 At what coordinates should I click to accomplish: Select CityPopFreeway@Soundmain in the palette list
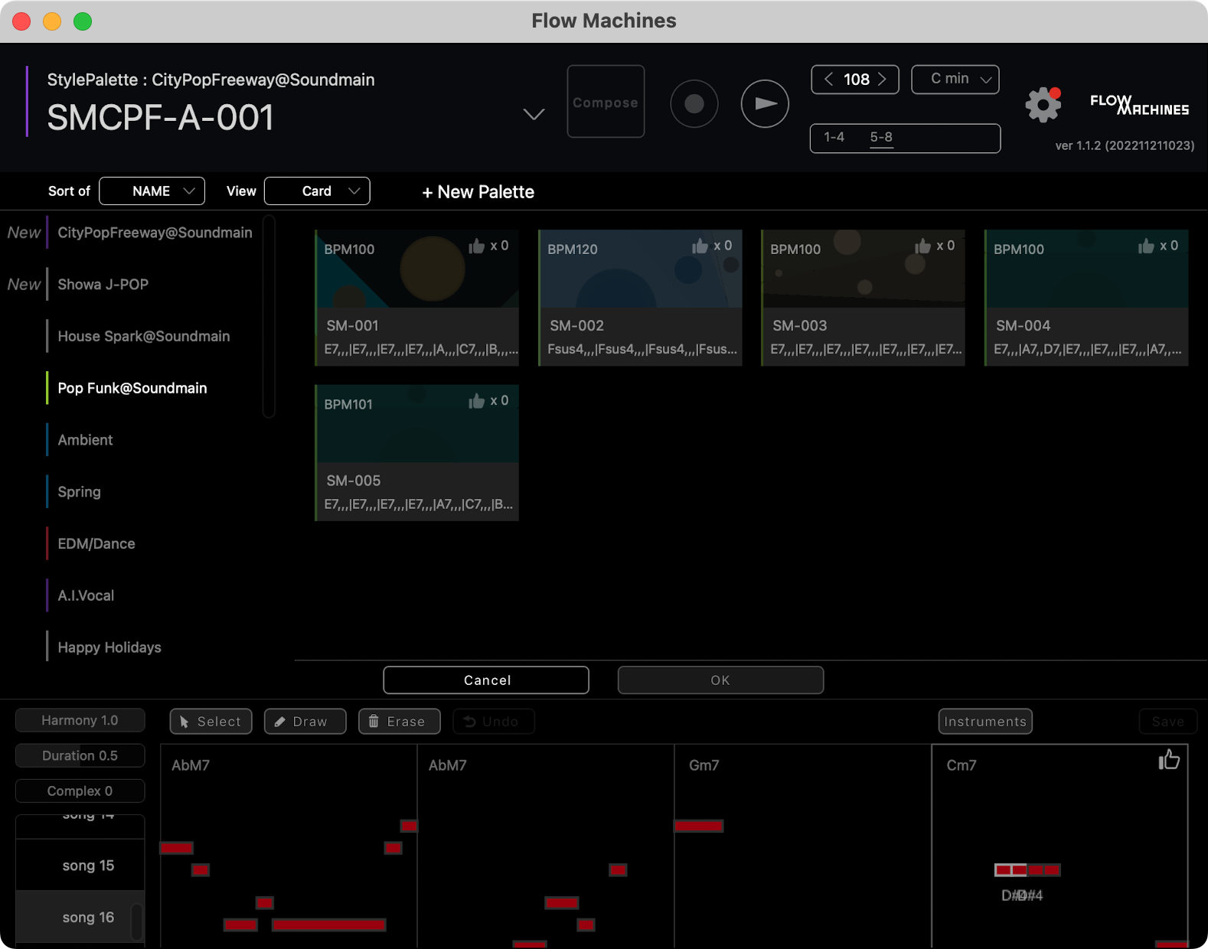[x=155, y=233]
